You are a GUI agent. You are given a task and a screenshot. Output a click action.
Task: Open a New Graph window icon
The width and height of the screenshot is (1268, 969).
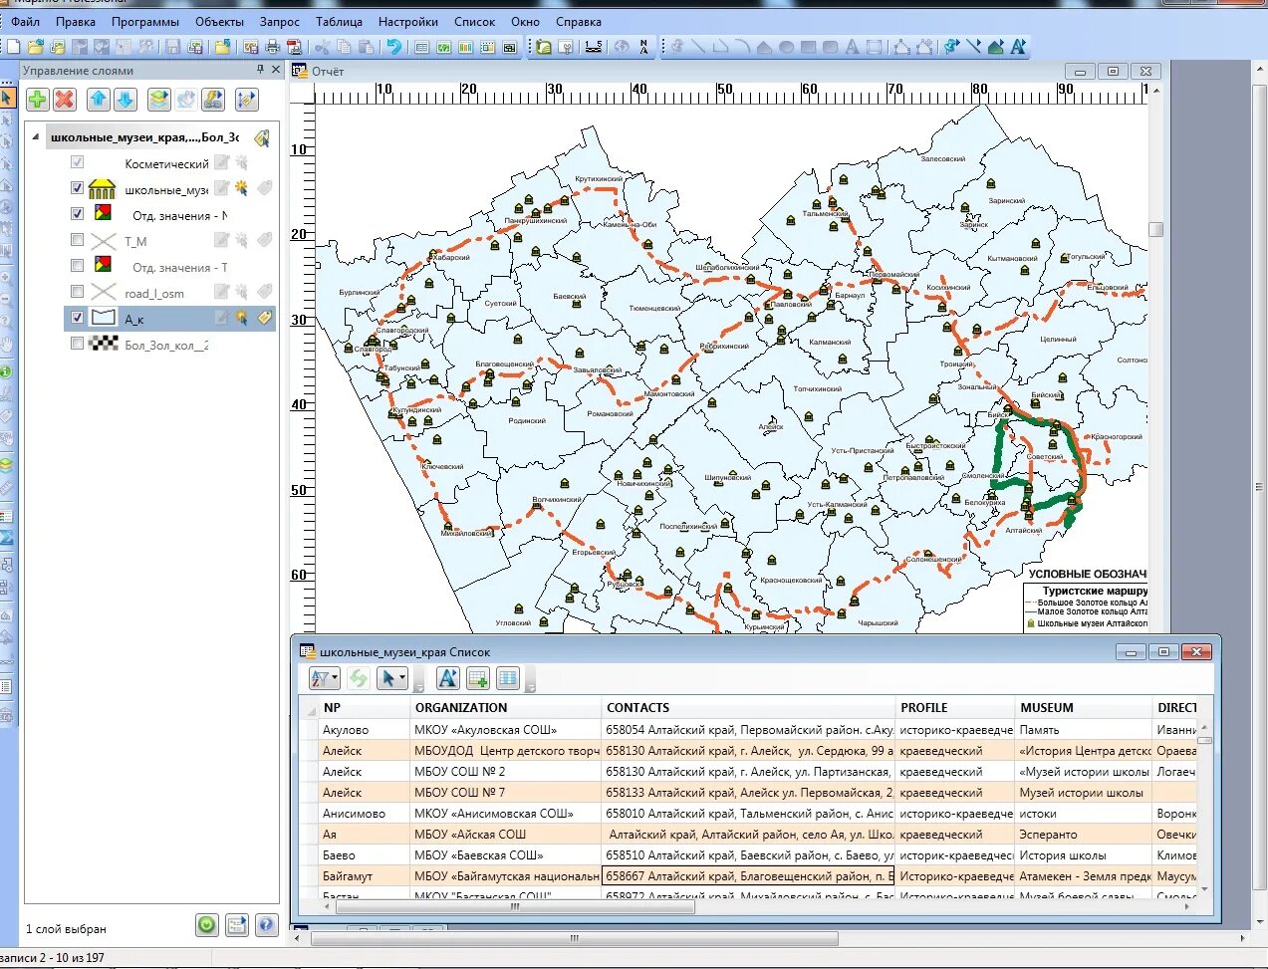pos(465,47)
